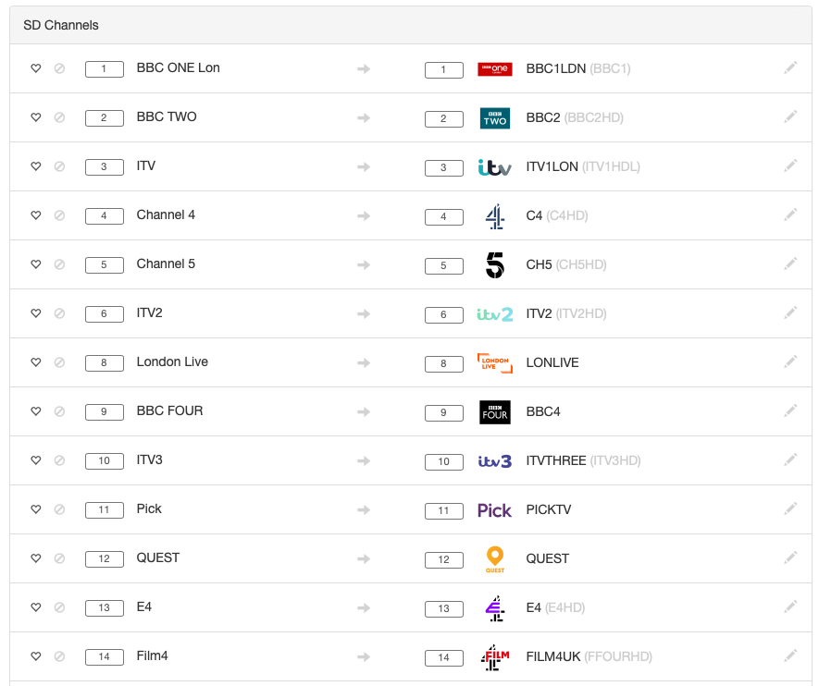Click the pencil icon for PICKTV
This screenshot has height=686, width=819.
[789, 509]
